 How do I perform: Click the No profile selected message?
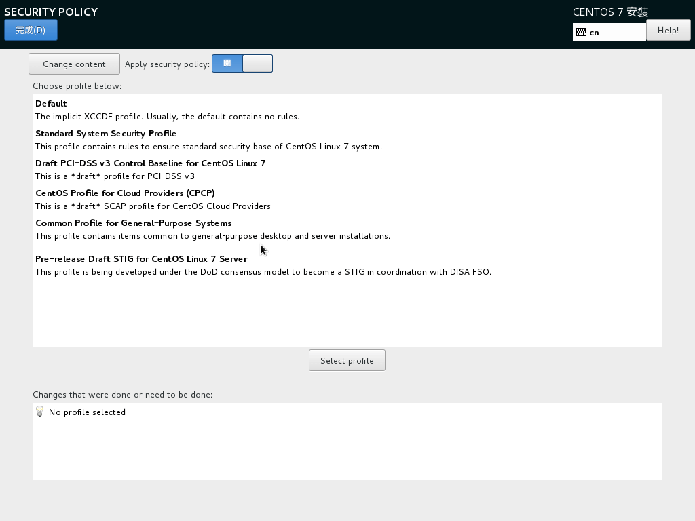tap(87, 412)
